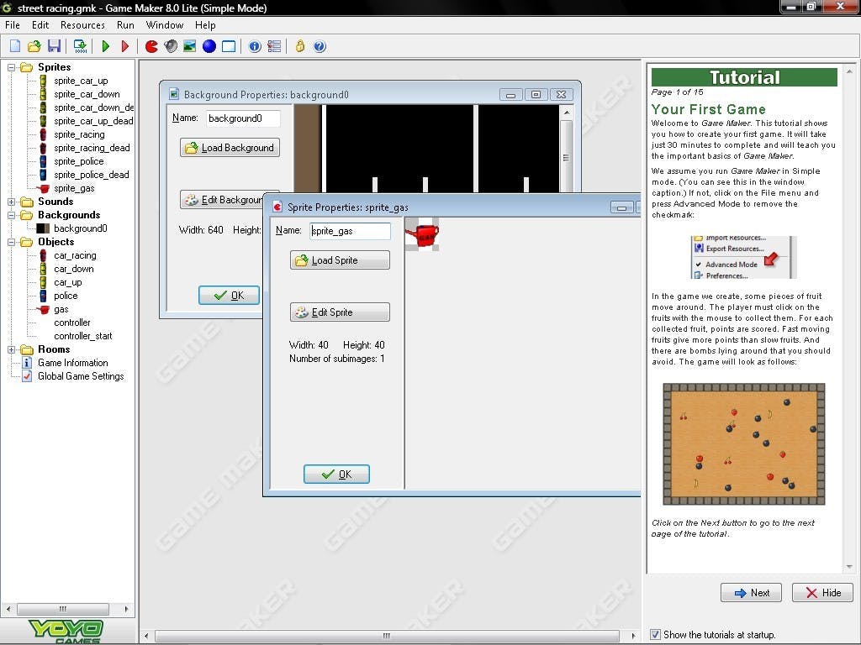Expand the Sounds folder
This screenshot has width=861, height=645.
coord(11,202)
